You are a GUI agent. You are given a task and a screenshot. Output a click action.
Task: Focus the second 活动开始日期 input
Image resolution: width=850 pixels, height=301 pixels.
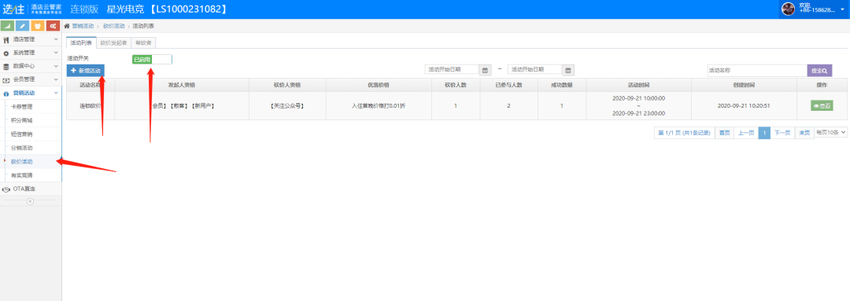(x=534, y=70)
